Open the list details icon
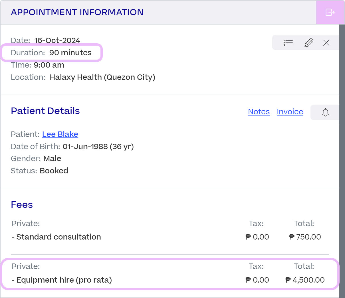 (x=288, y=43)
